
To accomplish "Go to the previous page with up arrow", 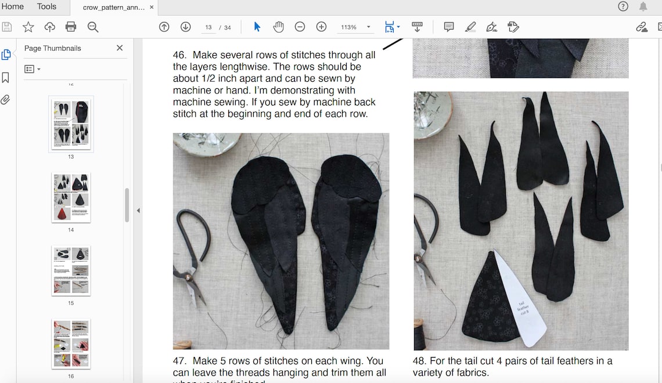I will (x=164, y=27).
